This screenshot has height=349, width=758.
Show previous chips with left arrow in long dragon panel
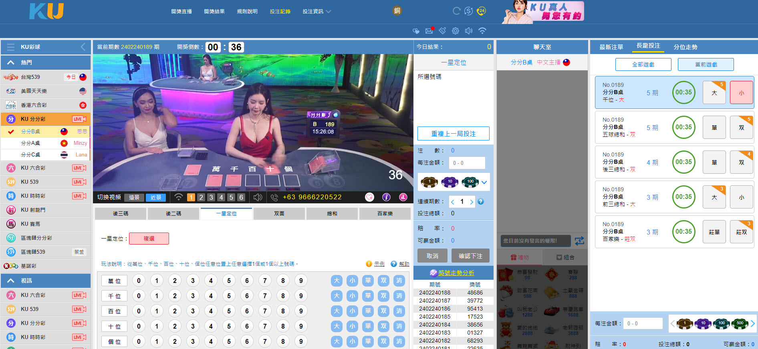(x=672, y=324)
